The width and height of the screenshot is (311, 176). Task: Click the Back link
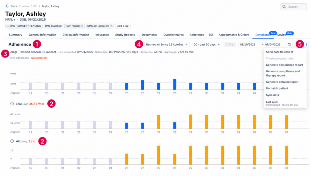point(14,6)
